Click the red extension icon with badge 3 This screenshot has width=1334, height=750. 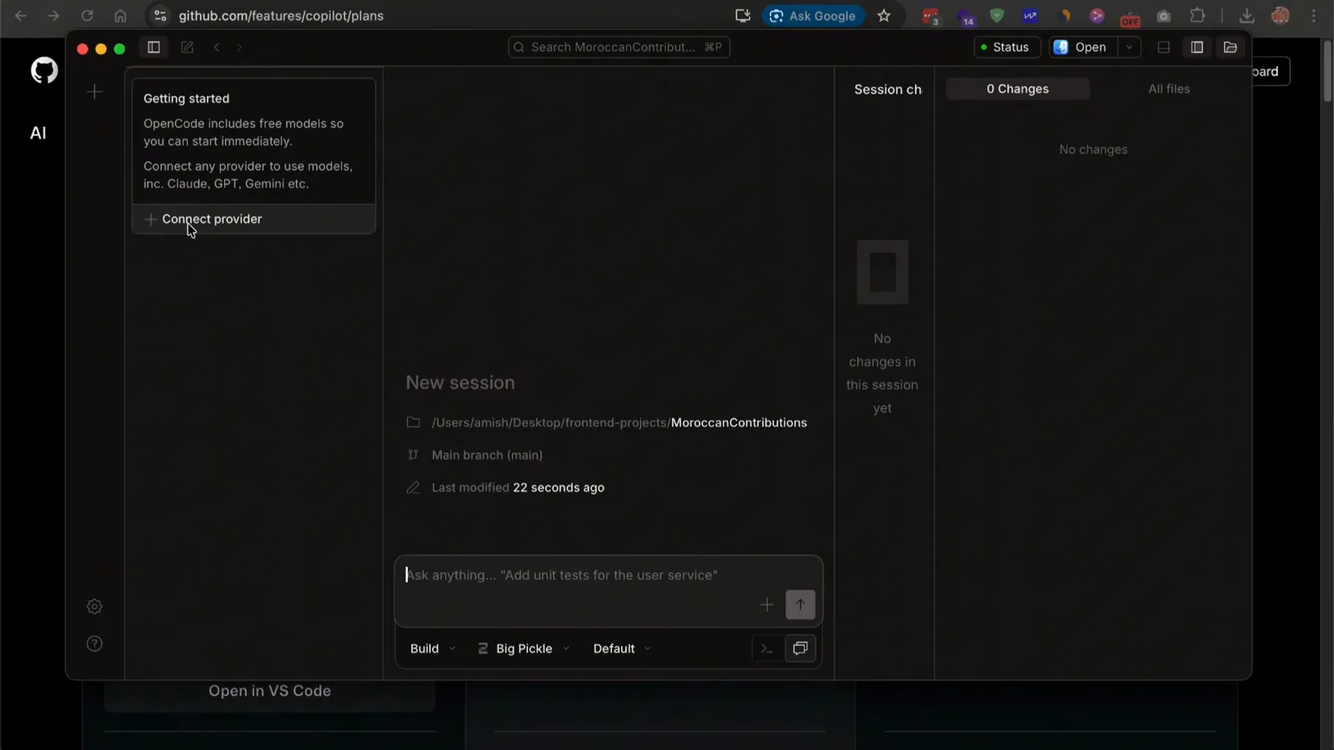point(930,17)
